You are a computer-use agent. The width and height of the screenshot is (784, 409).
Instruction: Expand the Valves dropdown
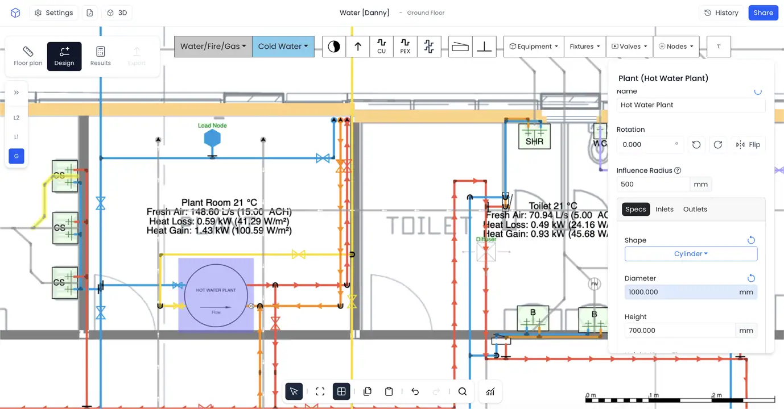[630, 47]
